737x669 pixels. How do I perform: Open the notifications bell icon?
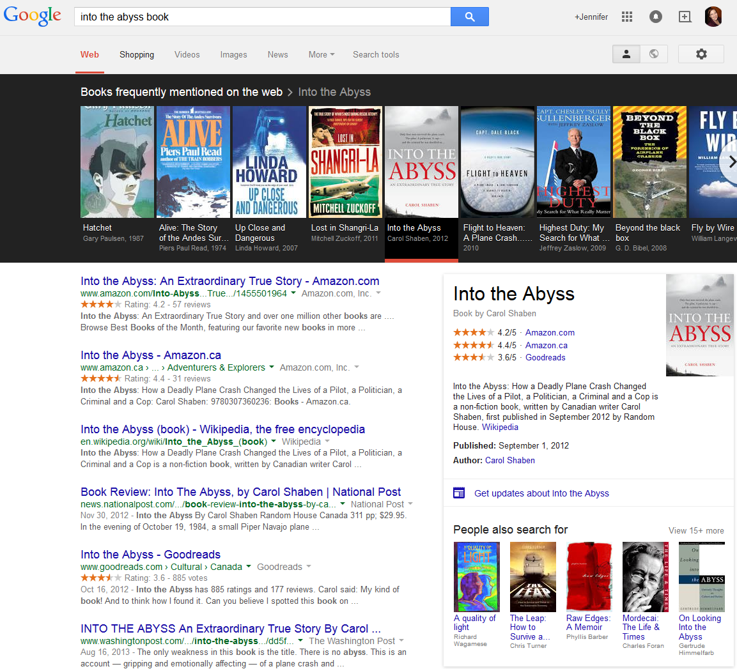pos(655,17)
